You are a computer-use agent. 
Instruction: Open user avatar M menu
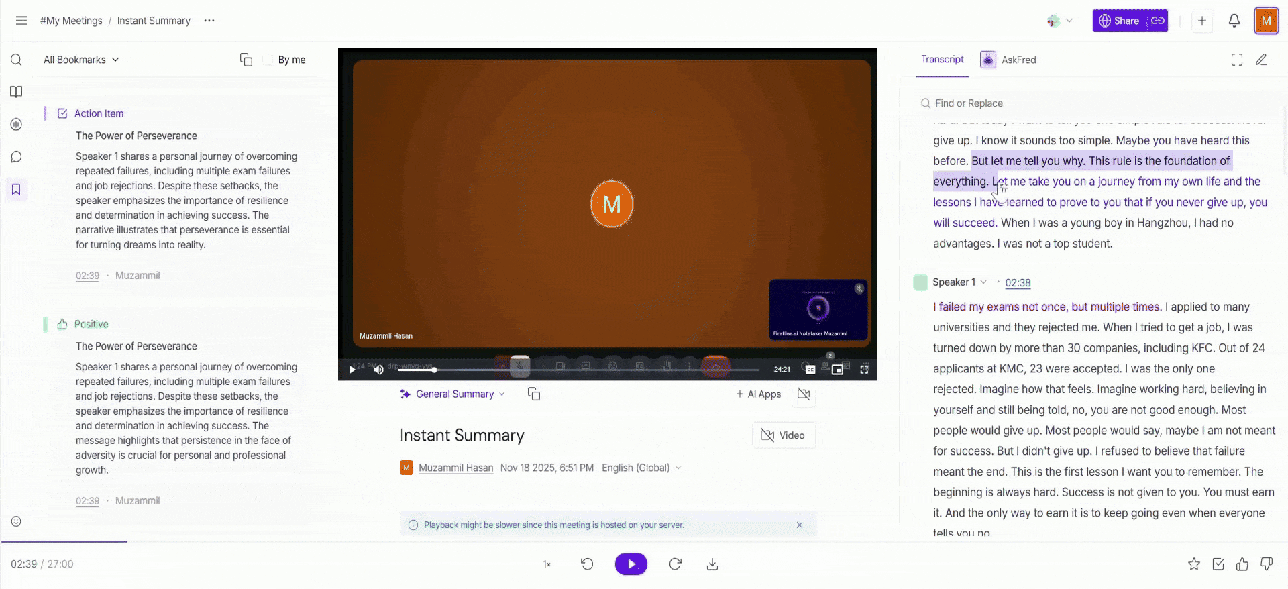[x=1266, y=21]
